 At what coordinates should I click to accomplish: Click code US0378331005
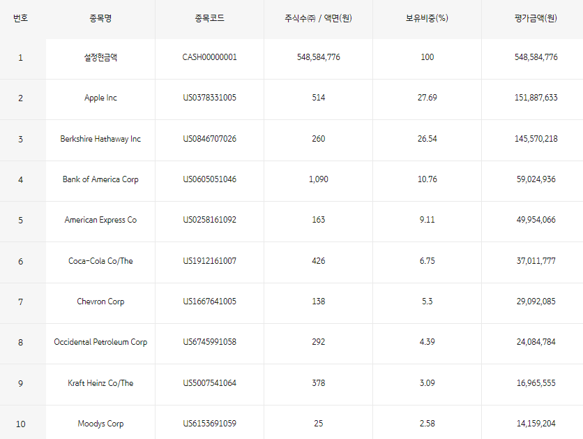click(x=209, y=98)
